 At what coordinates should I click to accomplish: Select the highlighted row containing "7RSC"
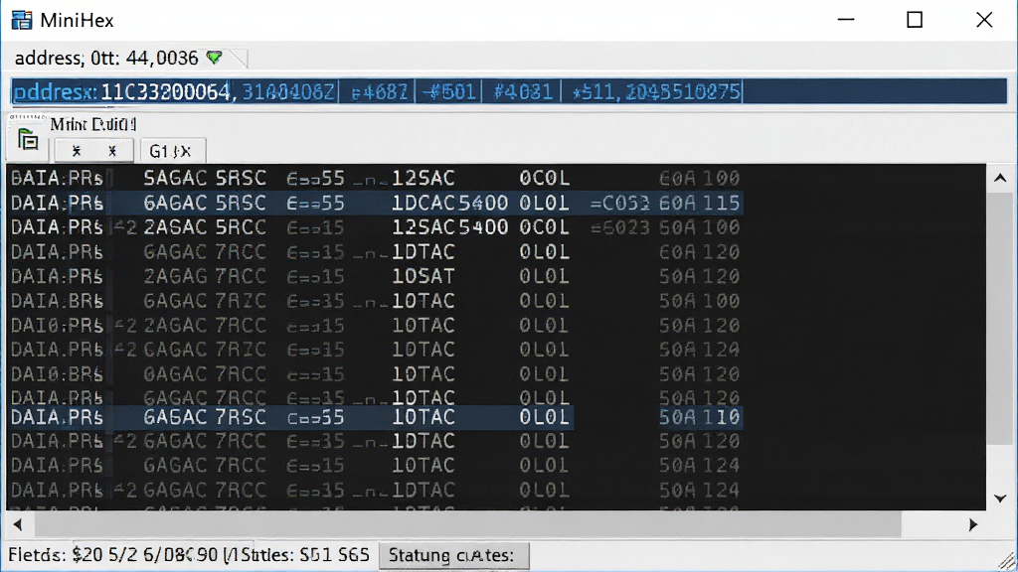click(x=375, y=417)
